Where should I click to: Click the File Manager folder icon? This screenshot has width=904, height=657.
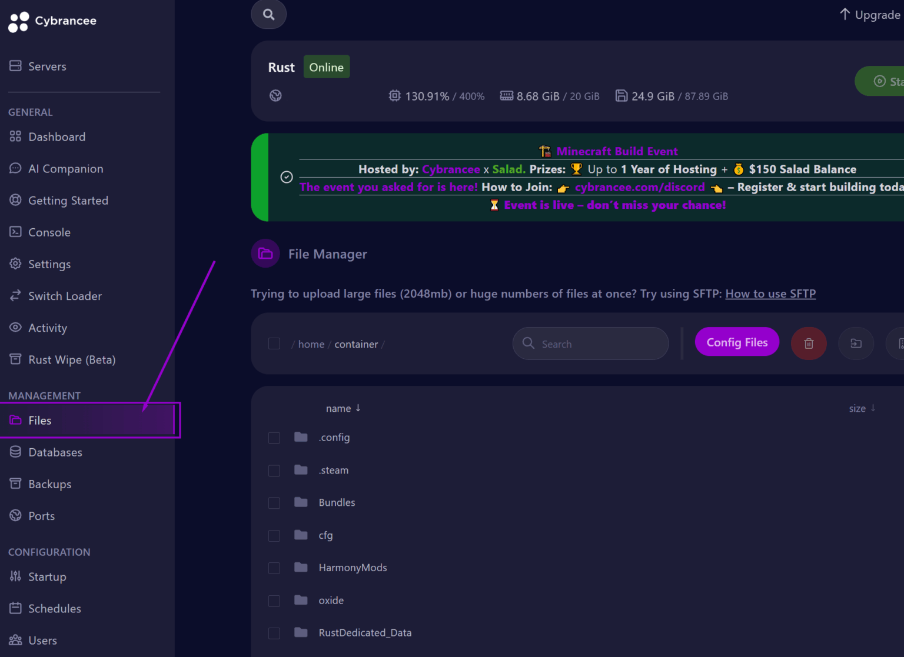265,254
